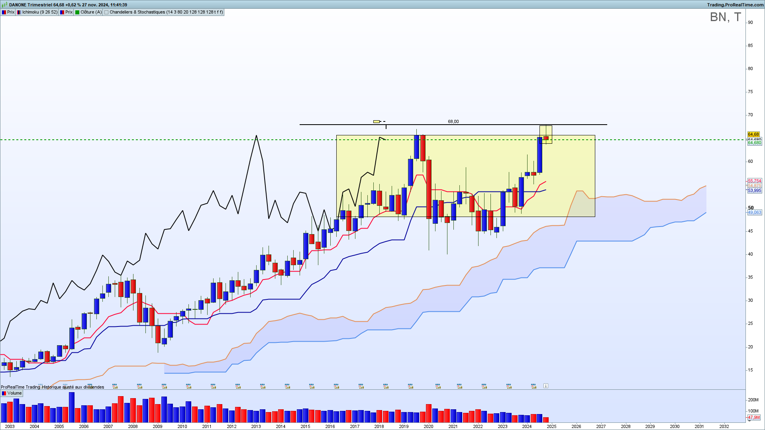Image resolution: width=765 pixels, height=430 pixels.
Task: Click the yellow 64,68 current price tag
Action: tap(754, 135)
